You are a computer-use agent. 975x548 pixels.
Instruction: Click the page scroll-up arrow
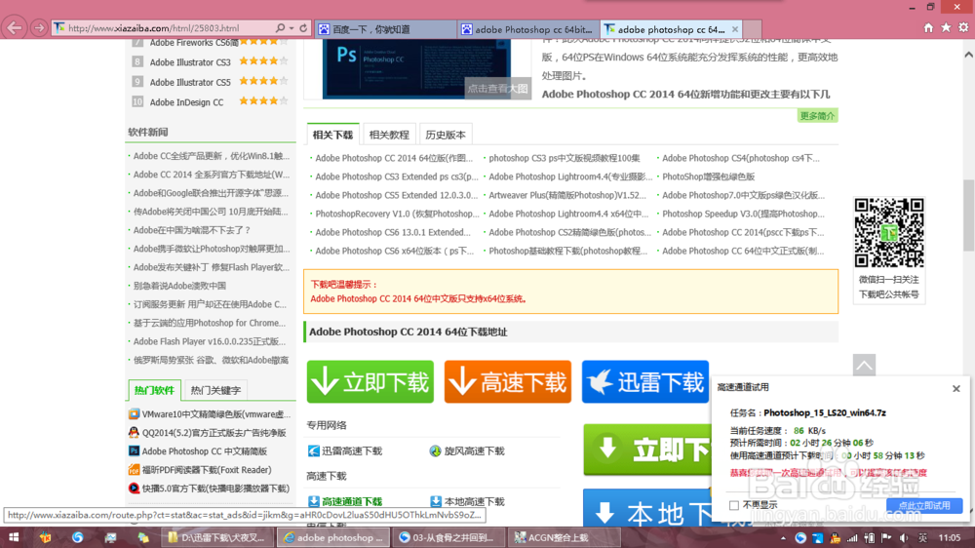point(969,55)
